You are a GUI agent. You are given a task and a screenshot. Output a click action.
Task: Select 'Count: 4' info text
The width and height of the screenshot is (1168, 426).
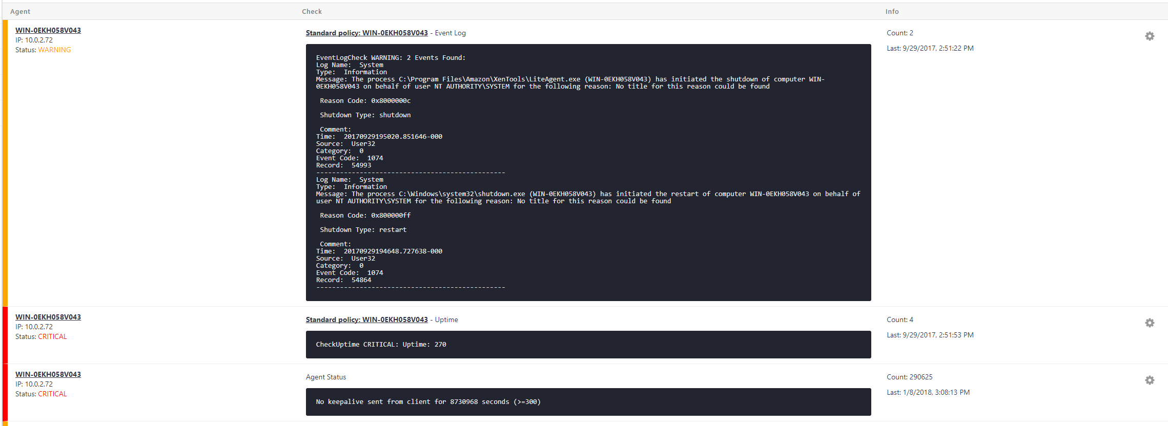(x=900, y=319)
